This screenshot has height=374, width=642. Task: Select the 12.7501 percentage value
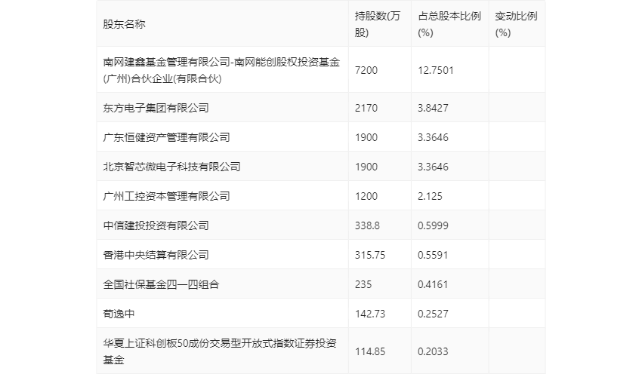pos(436,70)
